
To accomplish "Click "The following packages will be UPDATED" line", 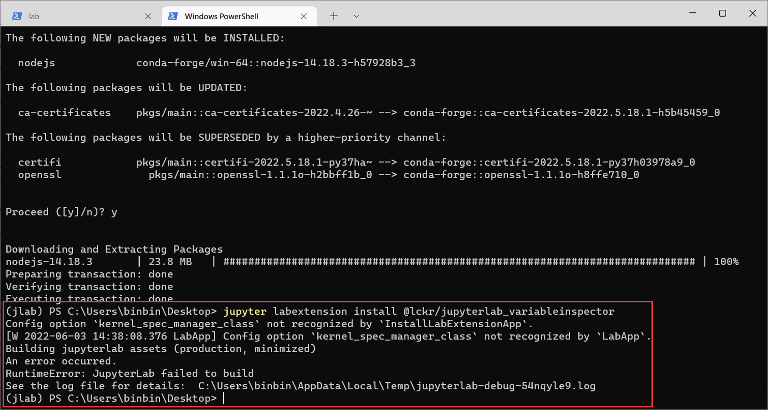I will click(126, 88).
